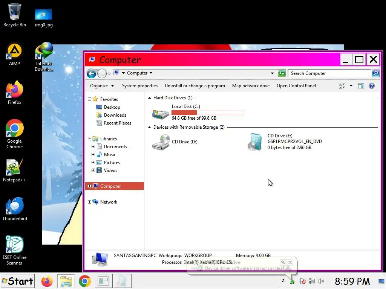This screenshot has width=386, height=289.
Task: Click the search magnifier icon
Action: coord(375,73)
